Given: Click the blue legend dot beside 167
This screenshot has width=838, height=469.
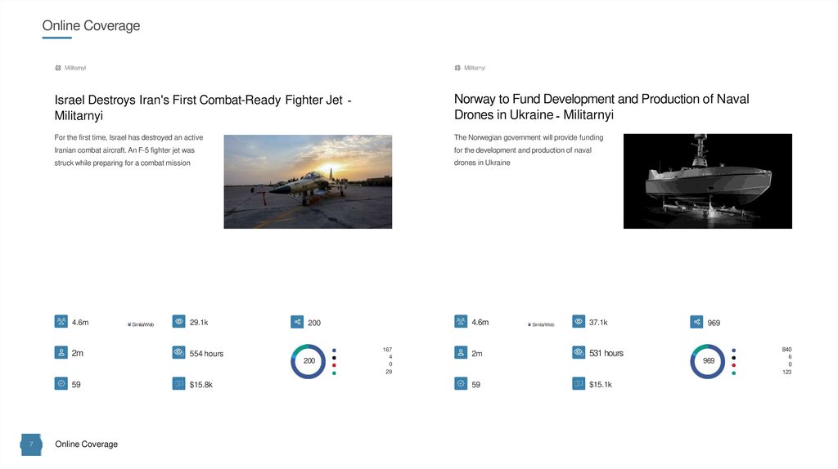Looking at the screenshot, I should (x=334, y=351).
